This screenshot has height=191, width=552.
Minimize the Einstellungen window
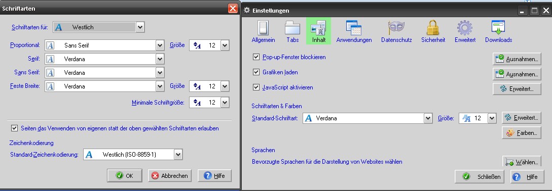click(x=522, y=11)
